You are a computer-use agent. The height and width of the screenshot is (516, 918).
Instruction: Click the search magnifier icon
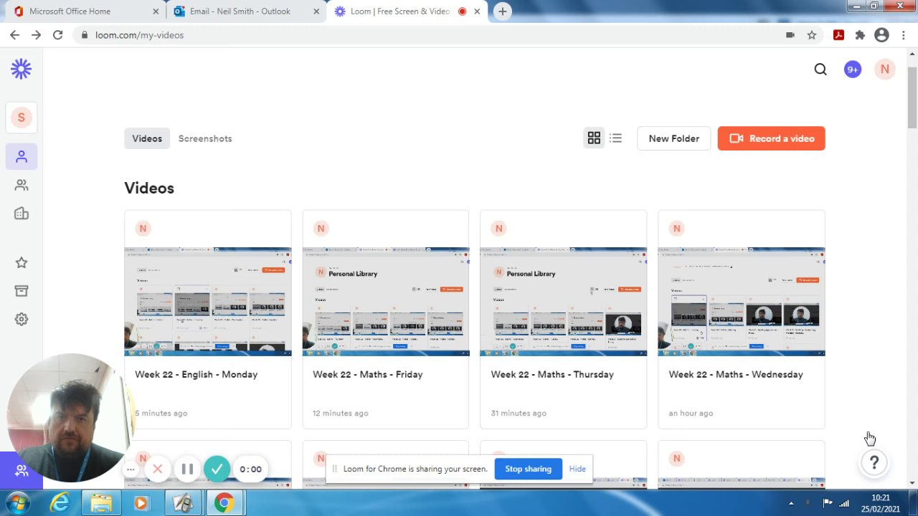coord(820,69)
